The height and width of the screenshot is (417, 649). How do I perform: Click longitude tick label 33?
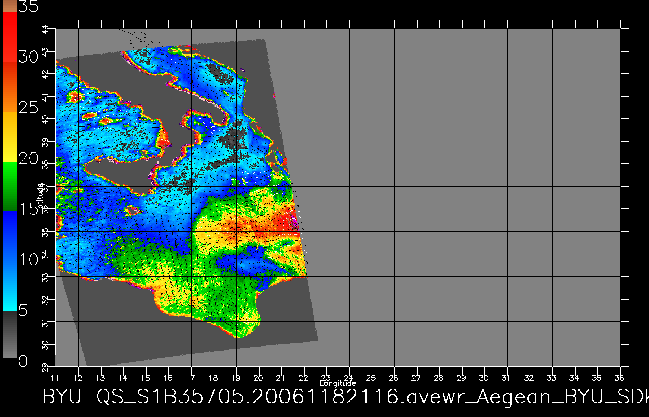(552, 378)
